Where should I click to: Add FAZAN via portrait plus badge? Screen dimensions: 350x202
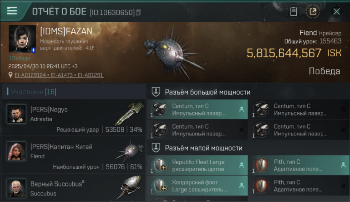[33, 50]
